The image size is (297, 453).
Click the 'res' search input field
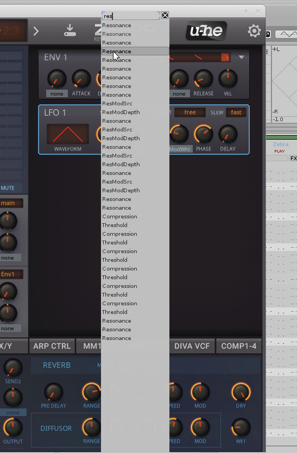(x=131, y=16)
